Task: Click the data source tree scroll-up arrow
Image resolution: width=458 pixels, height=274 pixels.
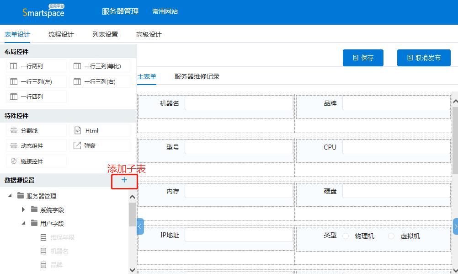Action: pyautogui.click(x=132, y=197)
